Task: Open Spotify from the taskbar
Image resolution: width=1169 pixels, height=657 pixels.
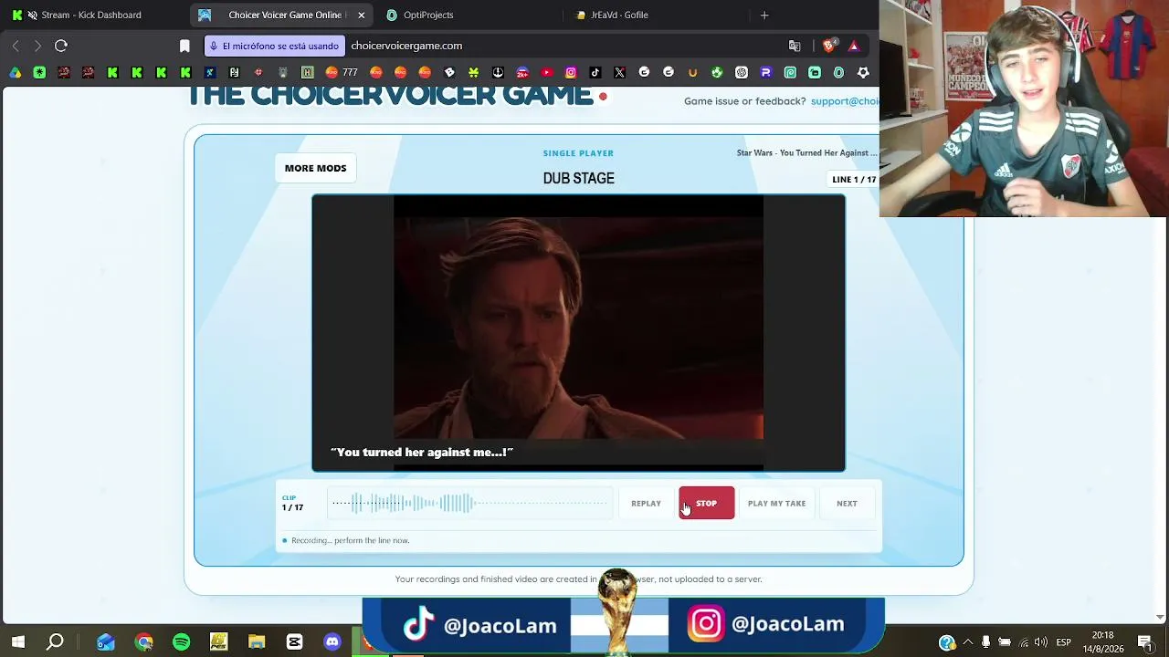Action: tap(181, 642)
